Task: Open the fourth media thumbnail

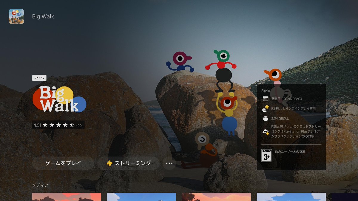Action: (x=291, y=197)
